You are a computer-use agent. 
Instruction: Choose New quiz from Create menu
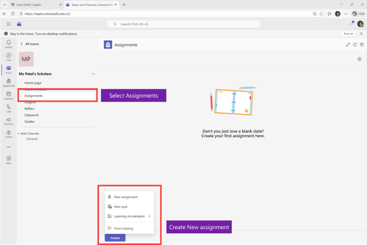(129, 207)
